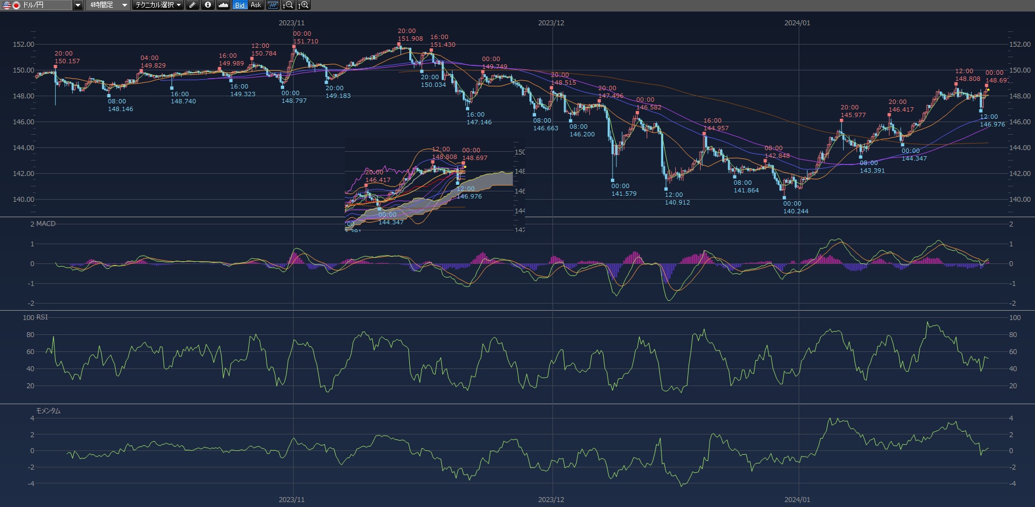Viewport: 1035px width, 507px height.
Task: Click the 150.00 level on right price axis
Action: 1020,70
